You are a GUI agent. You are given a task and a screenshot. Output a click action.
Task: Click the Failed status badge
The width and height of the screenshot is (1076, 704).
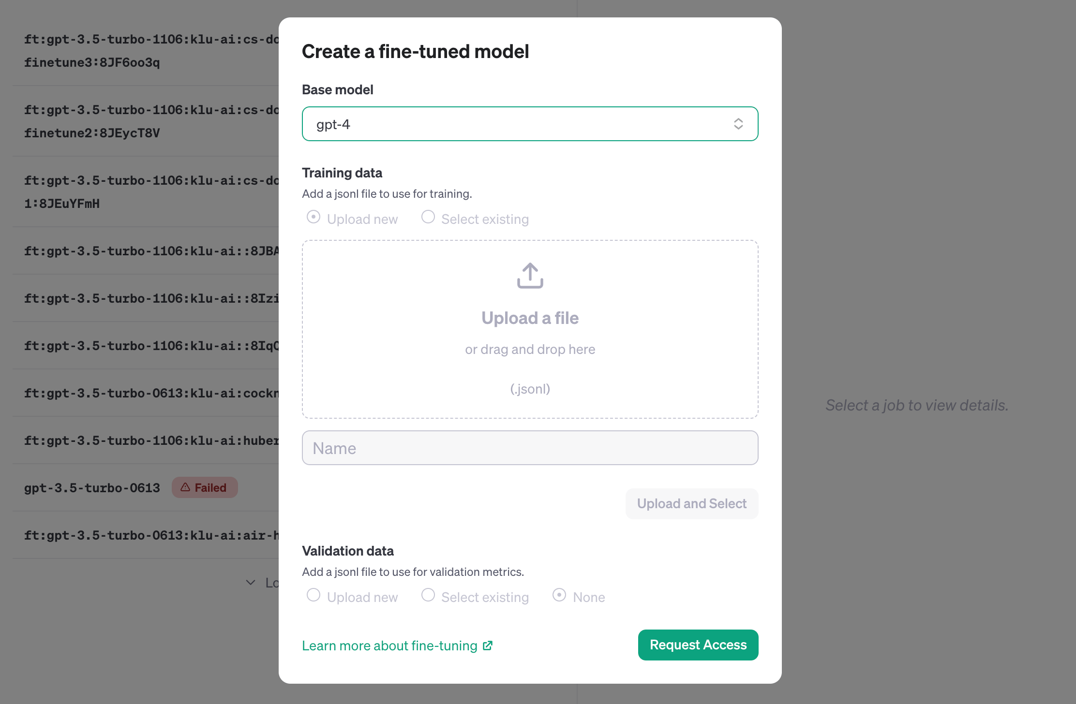tap(204, 487)
